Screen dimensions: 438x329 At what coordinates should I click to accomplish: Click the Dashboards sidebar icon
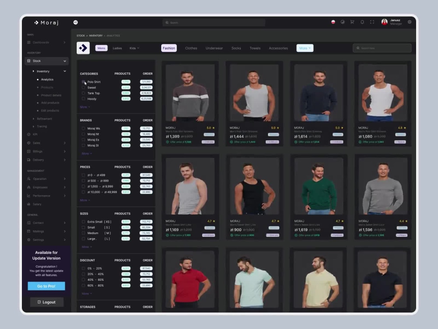point(29,43)
